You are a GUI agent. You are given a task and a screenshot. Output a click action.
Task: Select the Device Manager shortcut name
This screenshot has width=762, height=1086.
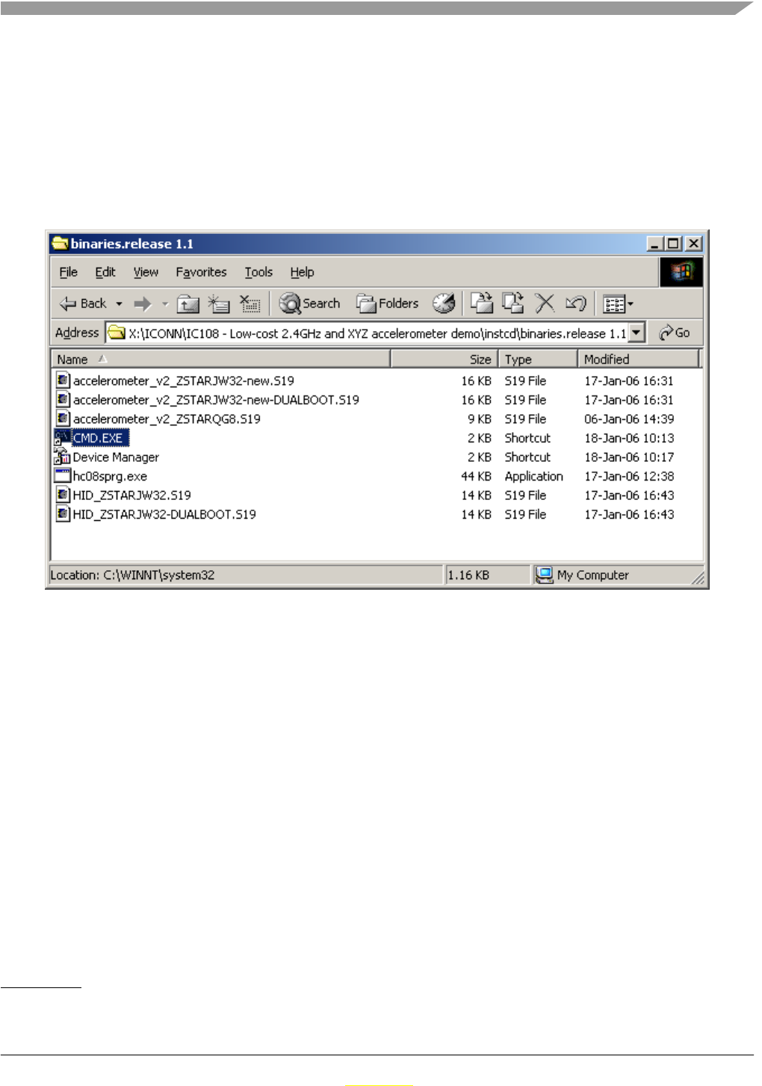click(116, 457)
